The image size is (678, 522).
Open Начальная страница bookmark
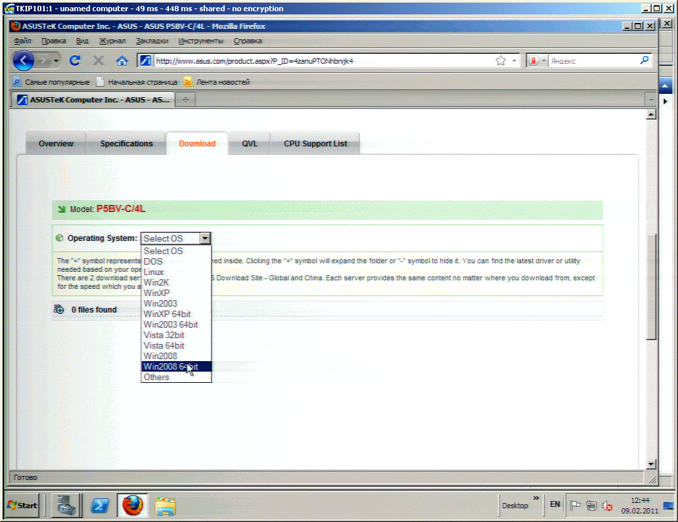coord(137,81)
